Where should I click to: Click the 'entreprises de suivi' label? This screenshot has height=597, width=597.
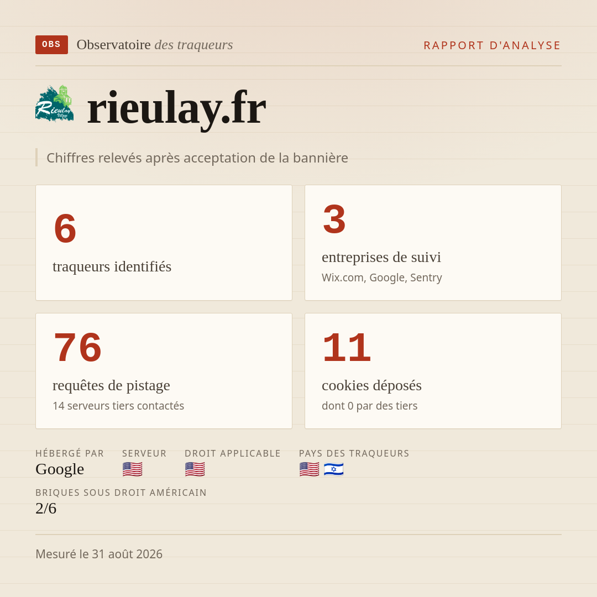(381, 257)
